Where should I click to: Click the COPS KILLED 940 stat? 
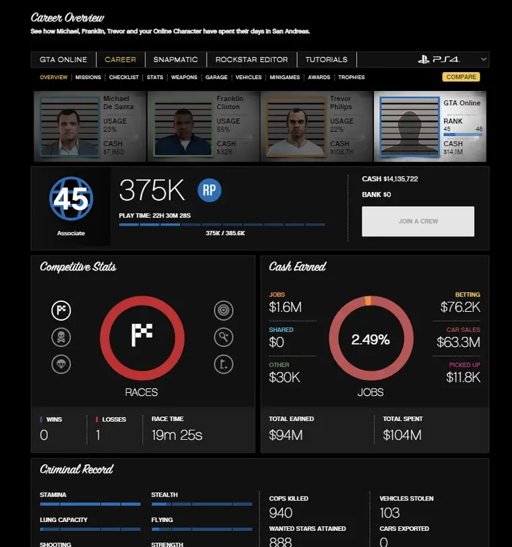tap(288, 509)
